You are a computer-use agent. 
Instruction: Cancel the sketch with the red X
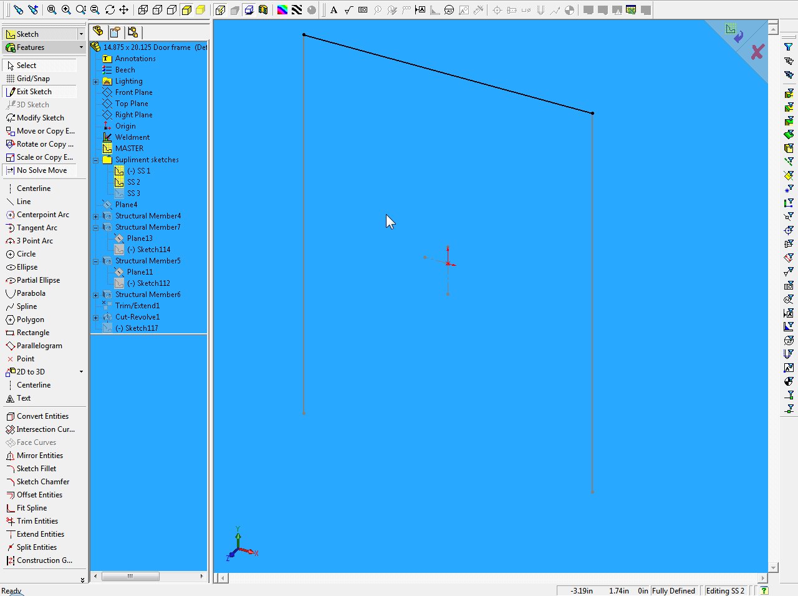[x=757, y=52]
